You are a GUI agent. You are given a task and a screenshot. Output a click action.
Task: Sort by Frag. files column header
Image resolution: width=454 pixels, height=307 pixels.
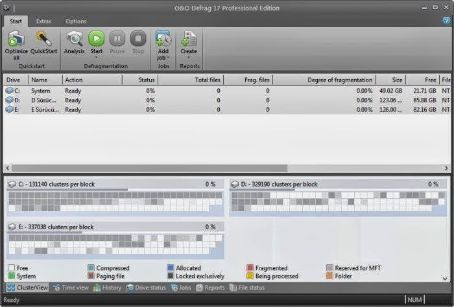tap(248, 80)
